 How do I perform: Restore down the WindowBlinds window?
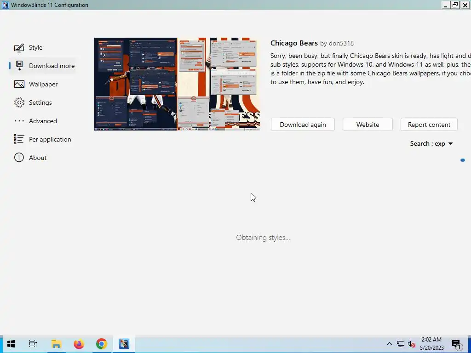(455, 5)
